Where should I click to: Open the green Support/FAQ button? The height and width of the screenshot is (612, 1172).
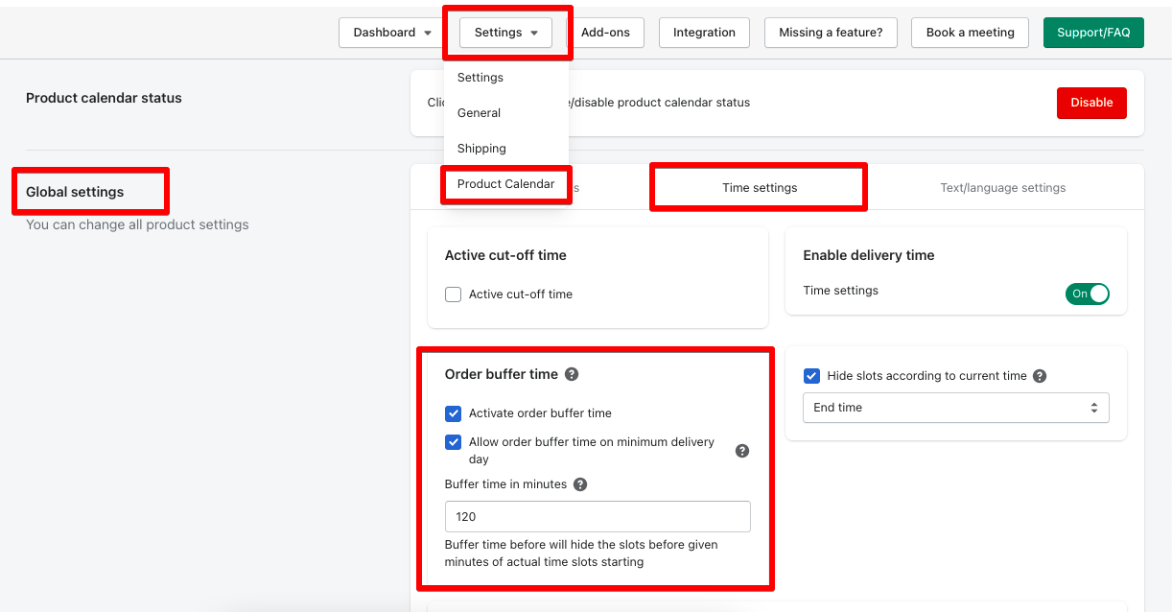point(1093,33)
